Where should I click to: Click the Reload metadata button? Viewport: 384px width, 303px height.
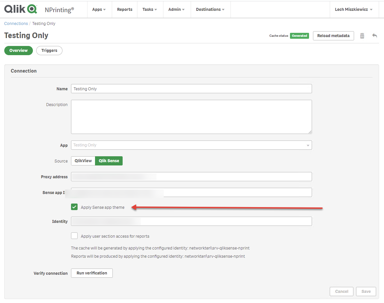333,36
